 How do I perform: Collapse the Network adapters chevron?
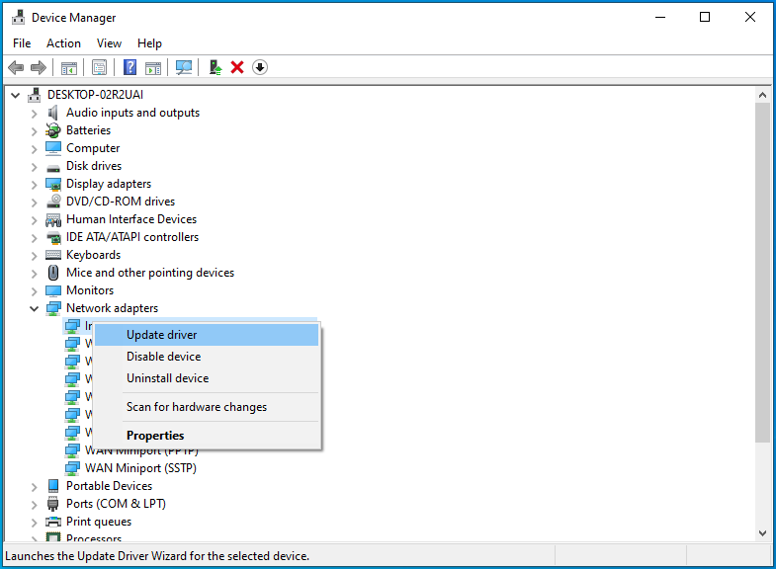(x=35, y=309)
